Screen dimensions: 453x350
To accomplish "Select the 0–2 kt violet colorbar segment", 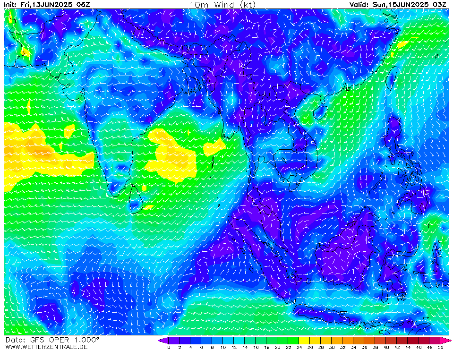I will 174,341.
